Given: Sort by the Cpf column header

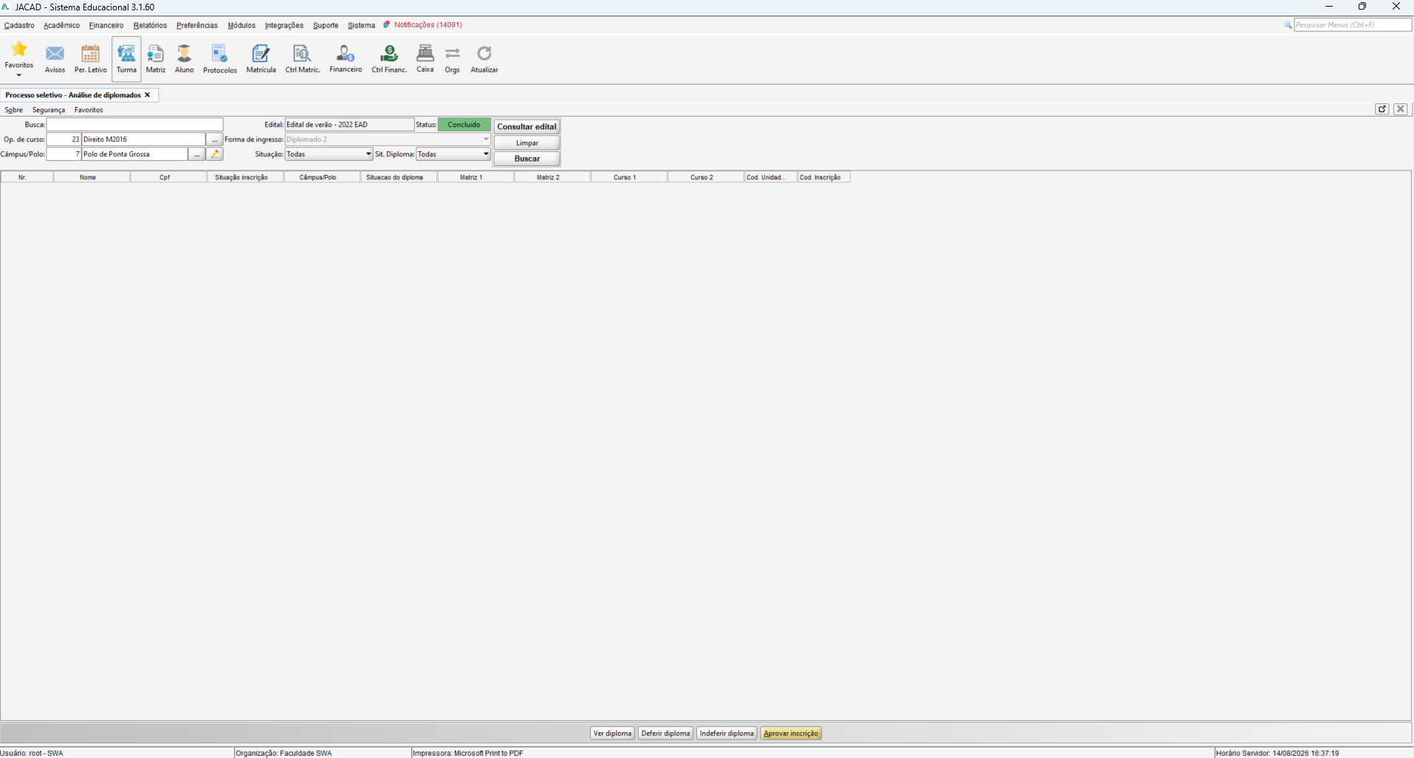Looking at the screenshot, I should [169, 177].
